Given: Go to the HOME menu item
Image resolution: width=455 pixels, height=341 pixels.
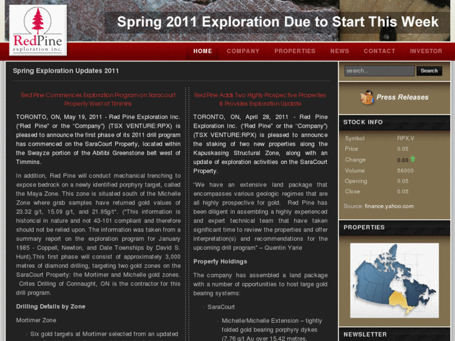Looking at the screenshot, I should click(x=203, y=51).
